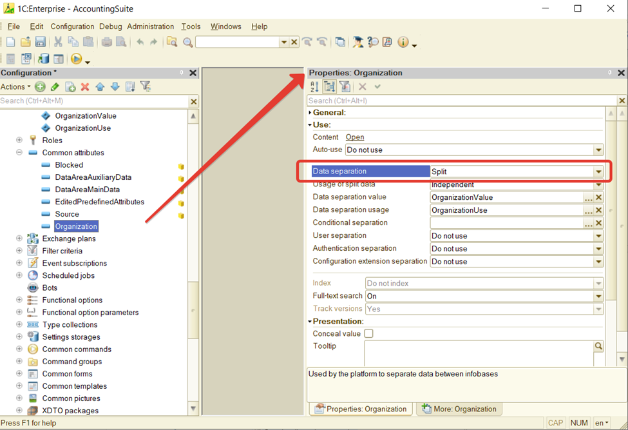
Task: Open the Full-text search dropdown
Action: (598, 297)
